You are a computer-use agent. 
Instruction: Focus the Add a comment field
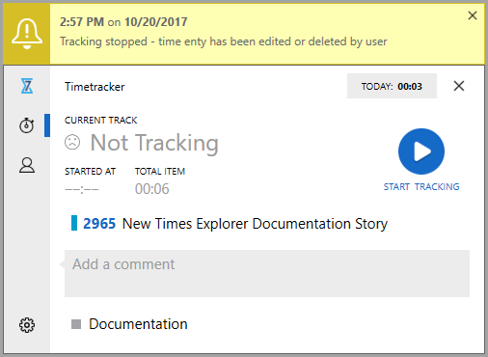pos(267,273)
